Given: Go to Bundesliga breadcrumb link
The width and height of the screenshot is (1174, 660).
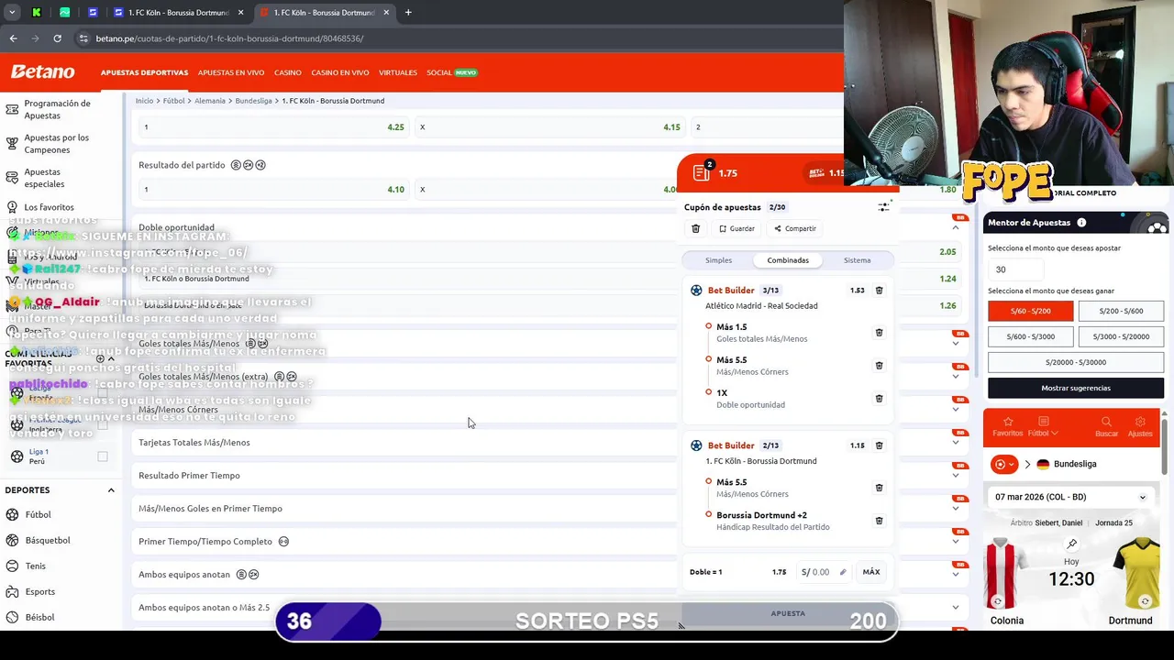Looking at the screenshot, I should point(253,101).
